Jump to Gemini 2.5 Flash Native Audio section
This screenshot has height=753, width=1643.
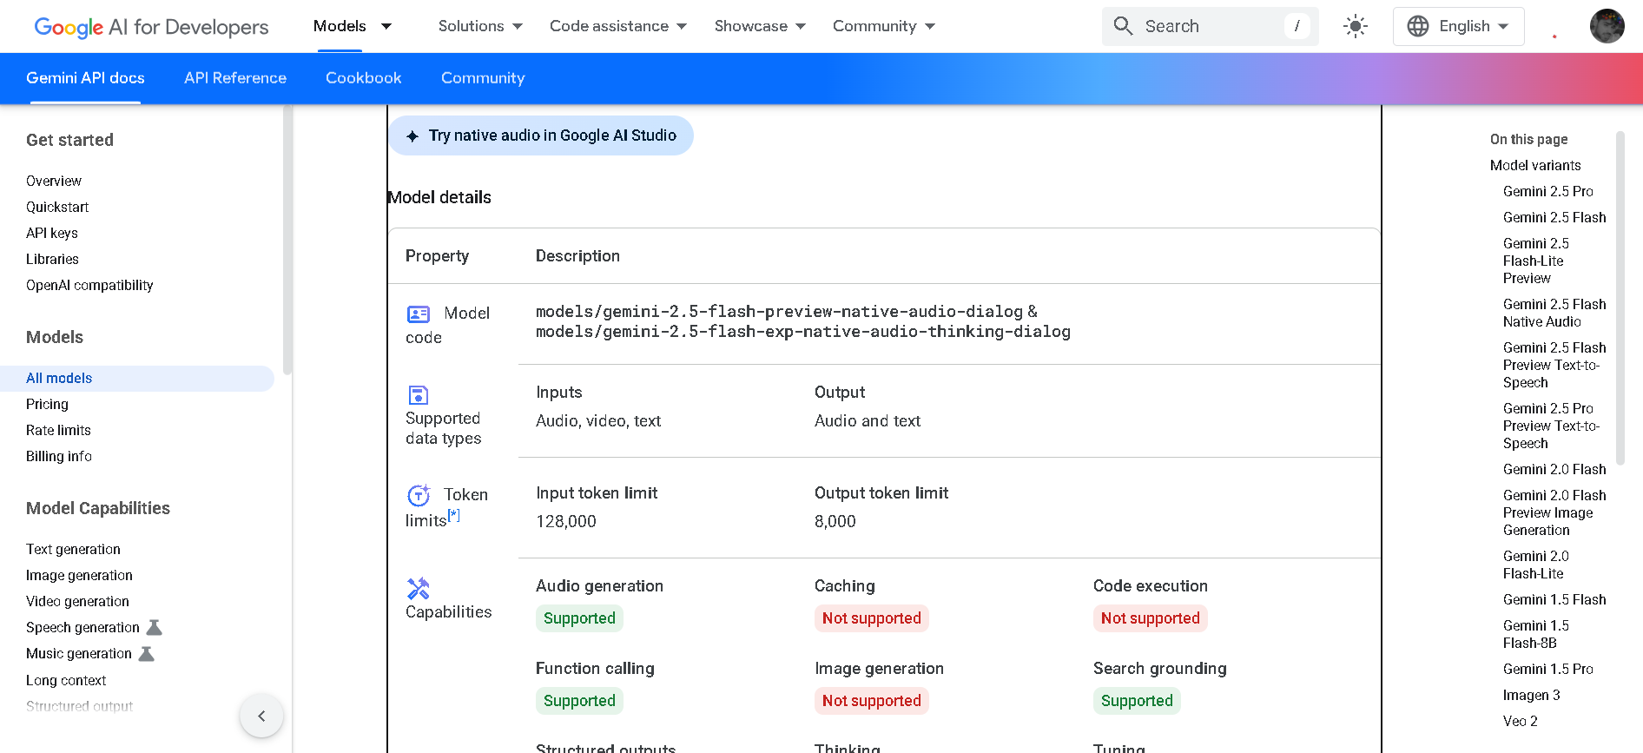(x=1554, y=313)
